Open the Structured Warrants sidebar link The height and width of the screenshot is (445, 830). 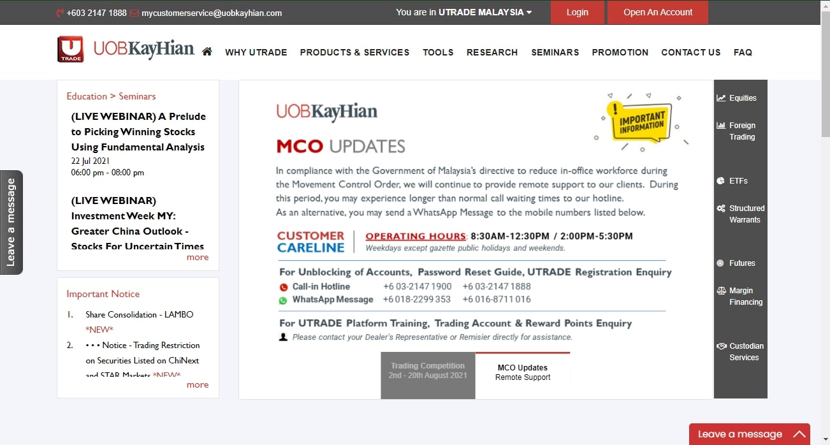click(x=747, y=214)
